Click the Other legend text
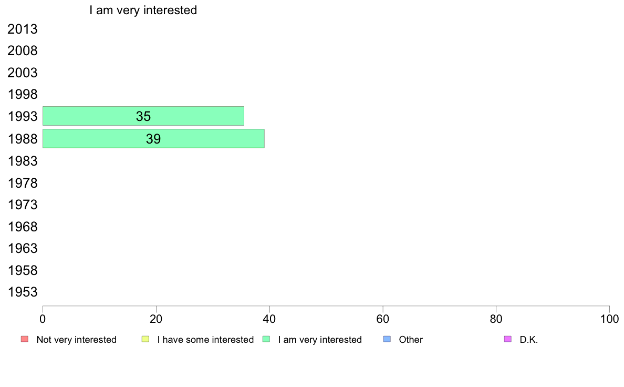 point(411,340)
